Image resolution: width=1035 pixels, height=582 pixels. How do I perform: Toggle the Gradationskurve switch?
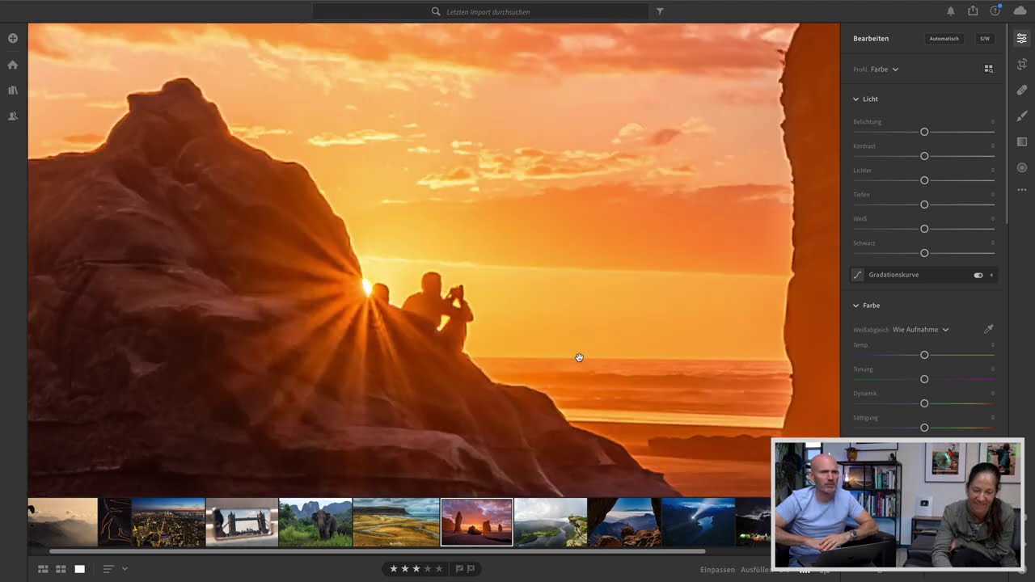[978, 275]
